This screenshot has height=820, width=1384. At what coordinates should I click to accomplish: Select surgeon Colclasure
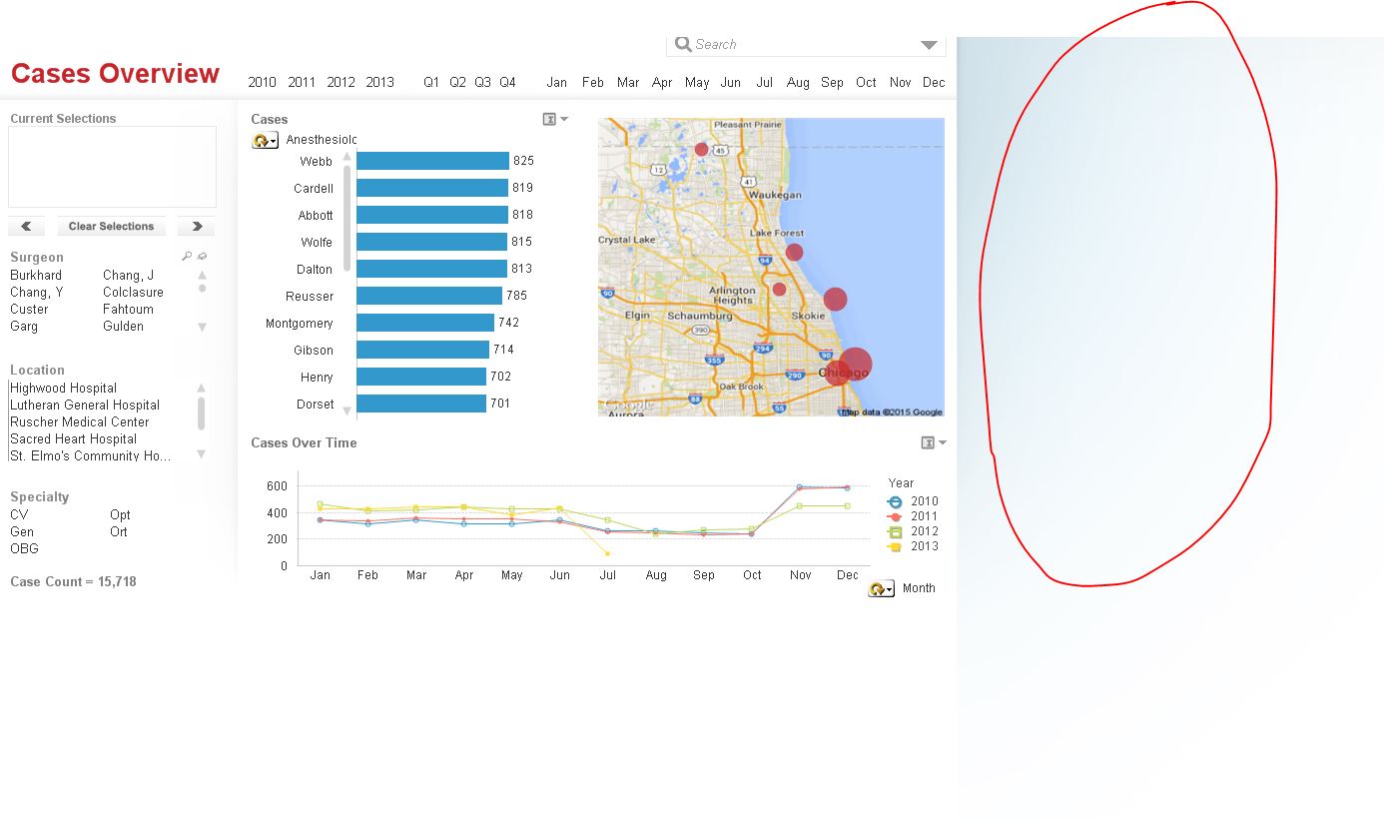[133, 292]
